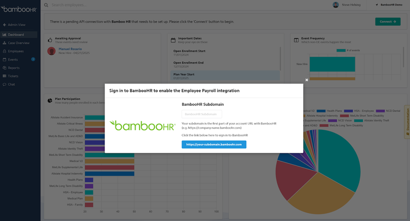
Task: Open Case Overview in the sidebar
Action: [x=19, y=43]
